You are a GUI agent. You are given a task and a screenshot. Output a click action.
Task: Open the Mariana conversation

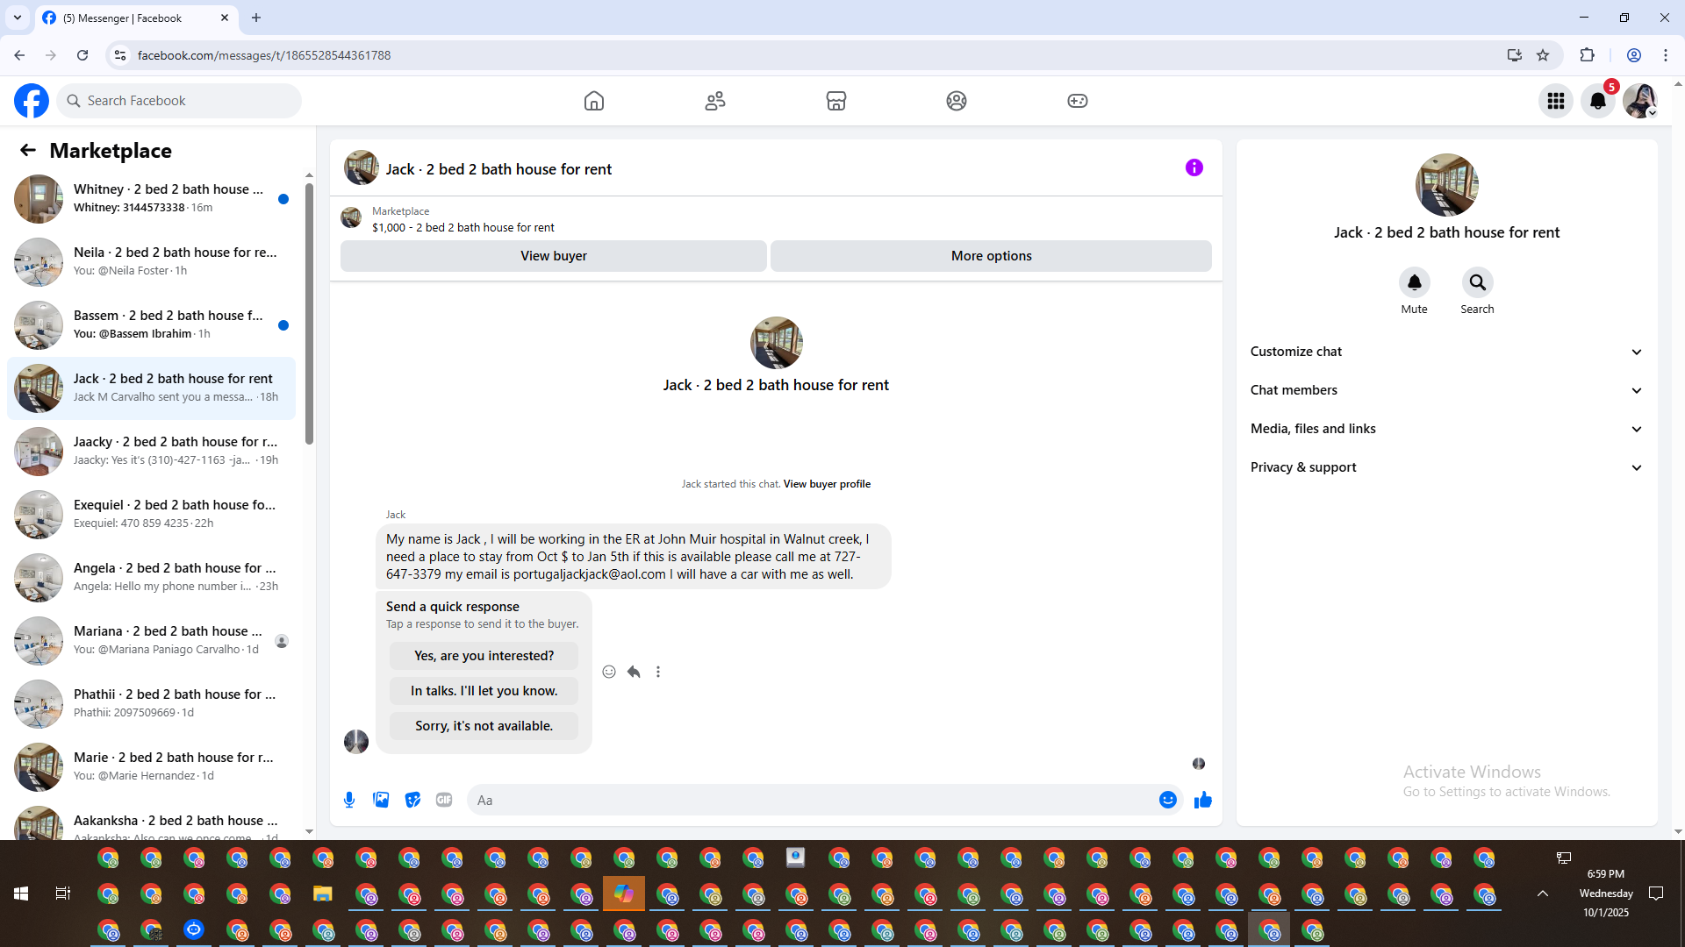click(x=152, y=641)
